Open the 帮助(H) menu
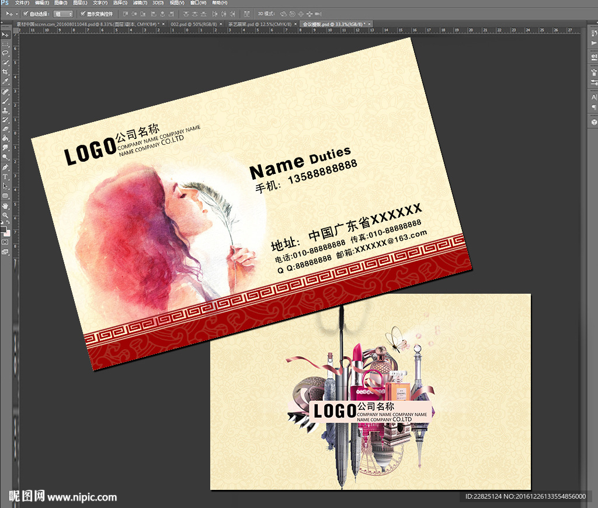Image resolution: width=598 pixels, height=508 pixels. click(220, 3)
